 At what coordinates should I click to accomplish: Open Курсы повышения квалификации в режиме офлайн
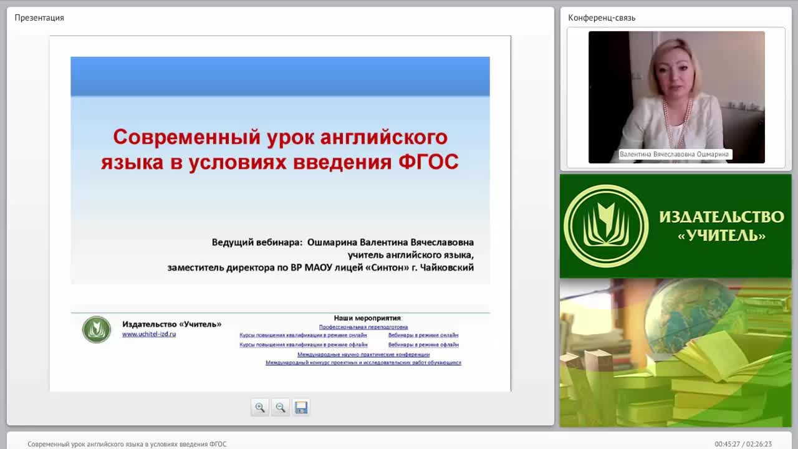coord(303,344)
